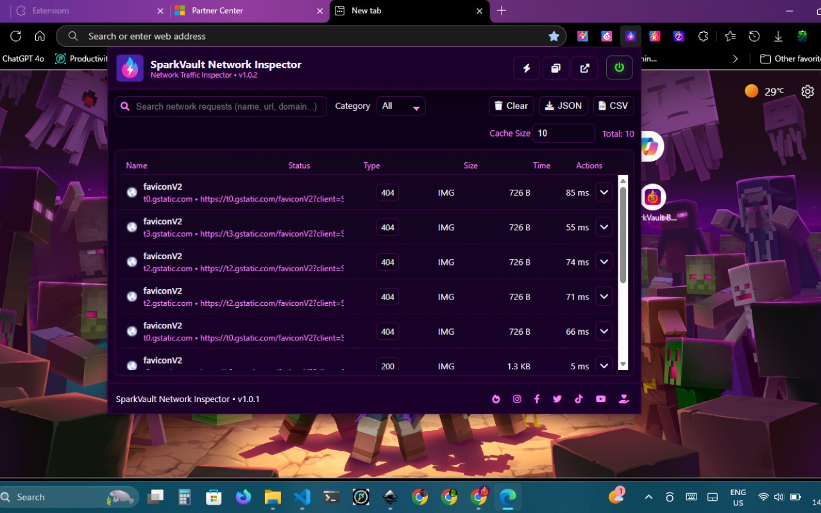The image size is (821, 513).
Task: Click the address bar search field
Action: [x=311, y=37]
